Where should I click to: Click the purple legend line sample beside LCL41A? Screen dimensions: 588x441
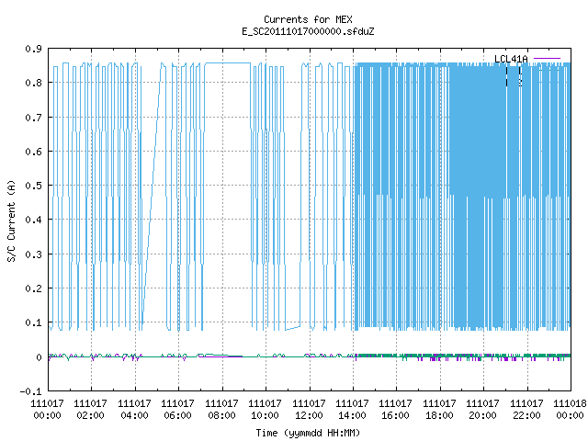[548, 59]
